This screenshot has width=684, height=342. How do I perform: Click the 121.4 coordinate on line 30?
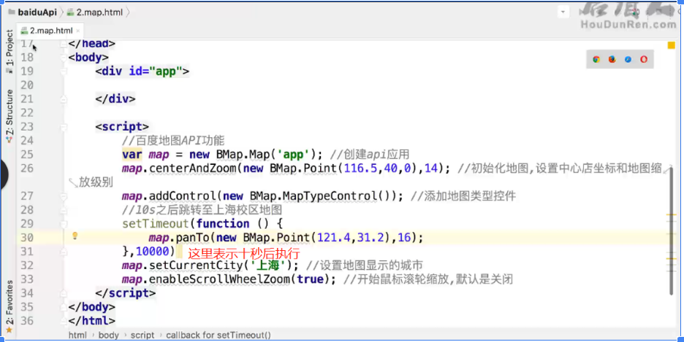pyautogui.click(x=333, y=238)
